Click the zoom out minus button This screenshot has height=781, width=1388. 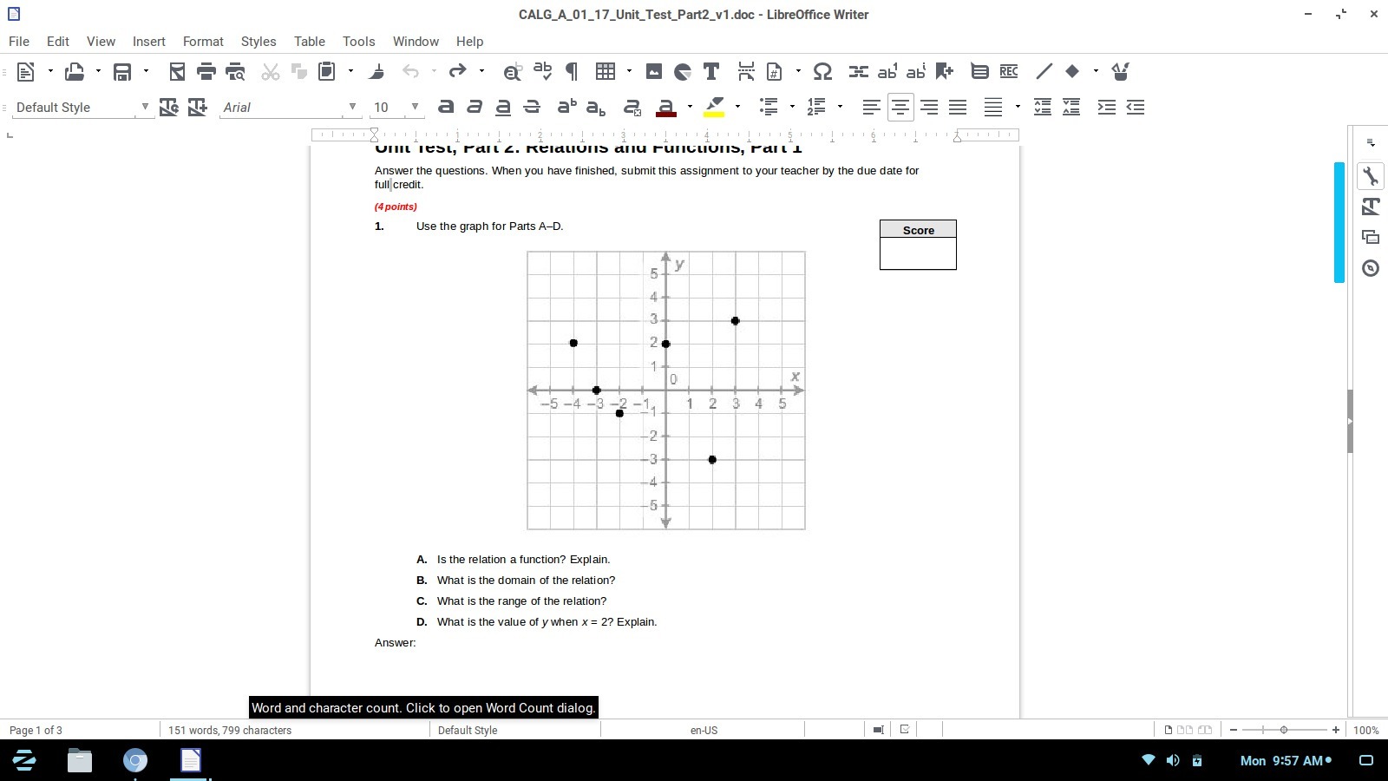click(x=1234, y=731)
